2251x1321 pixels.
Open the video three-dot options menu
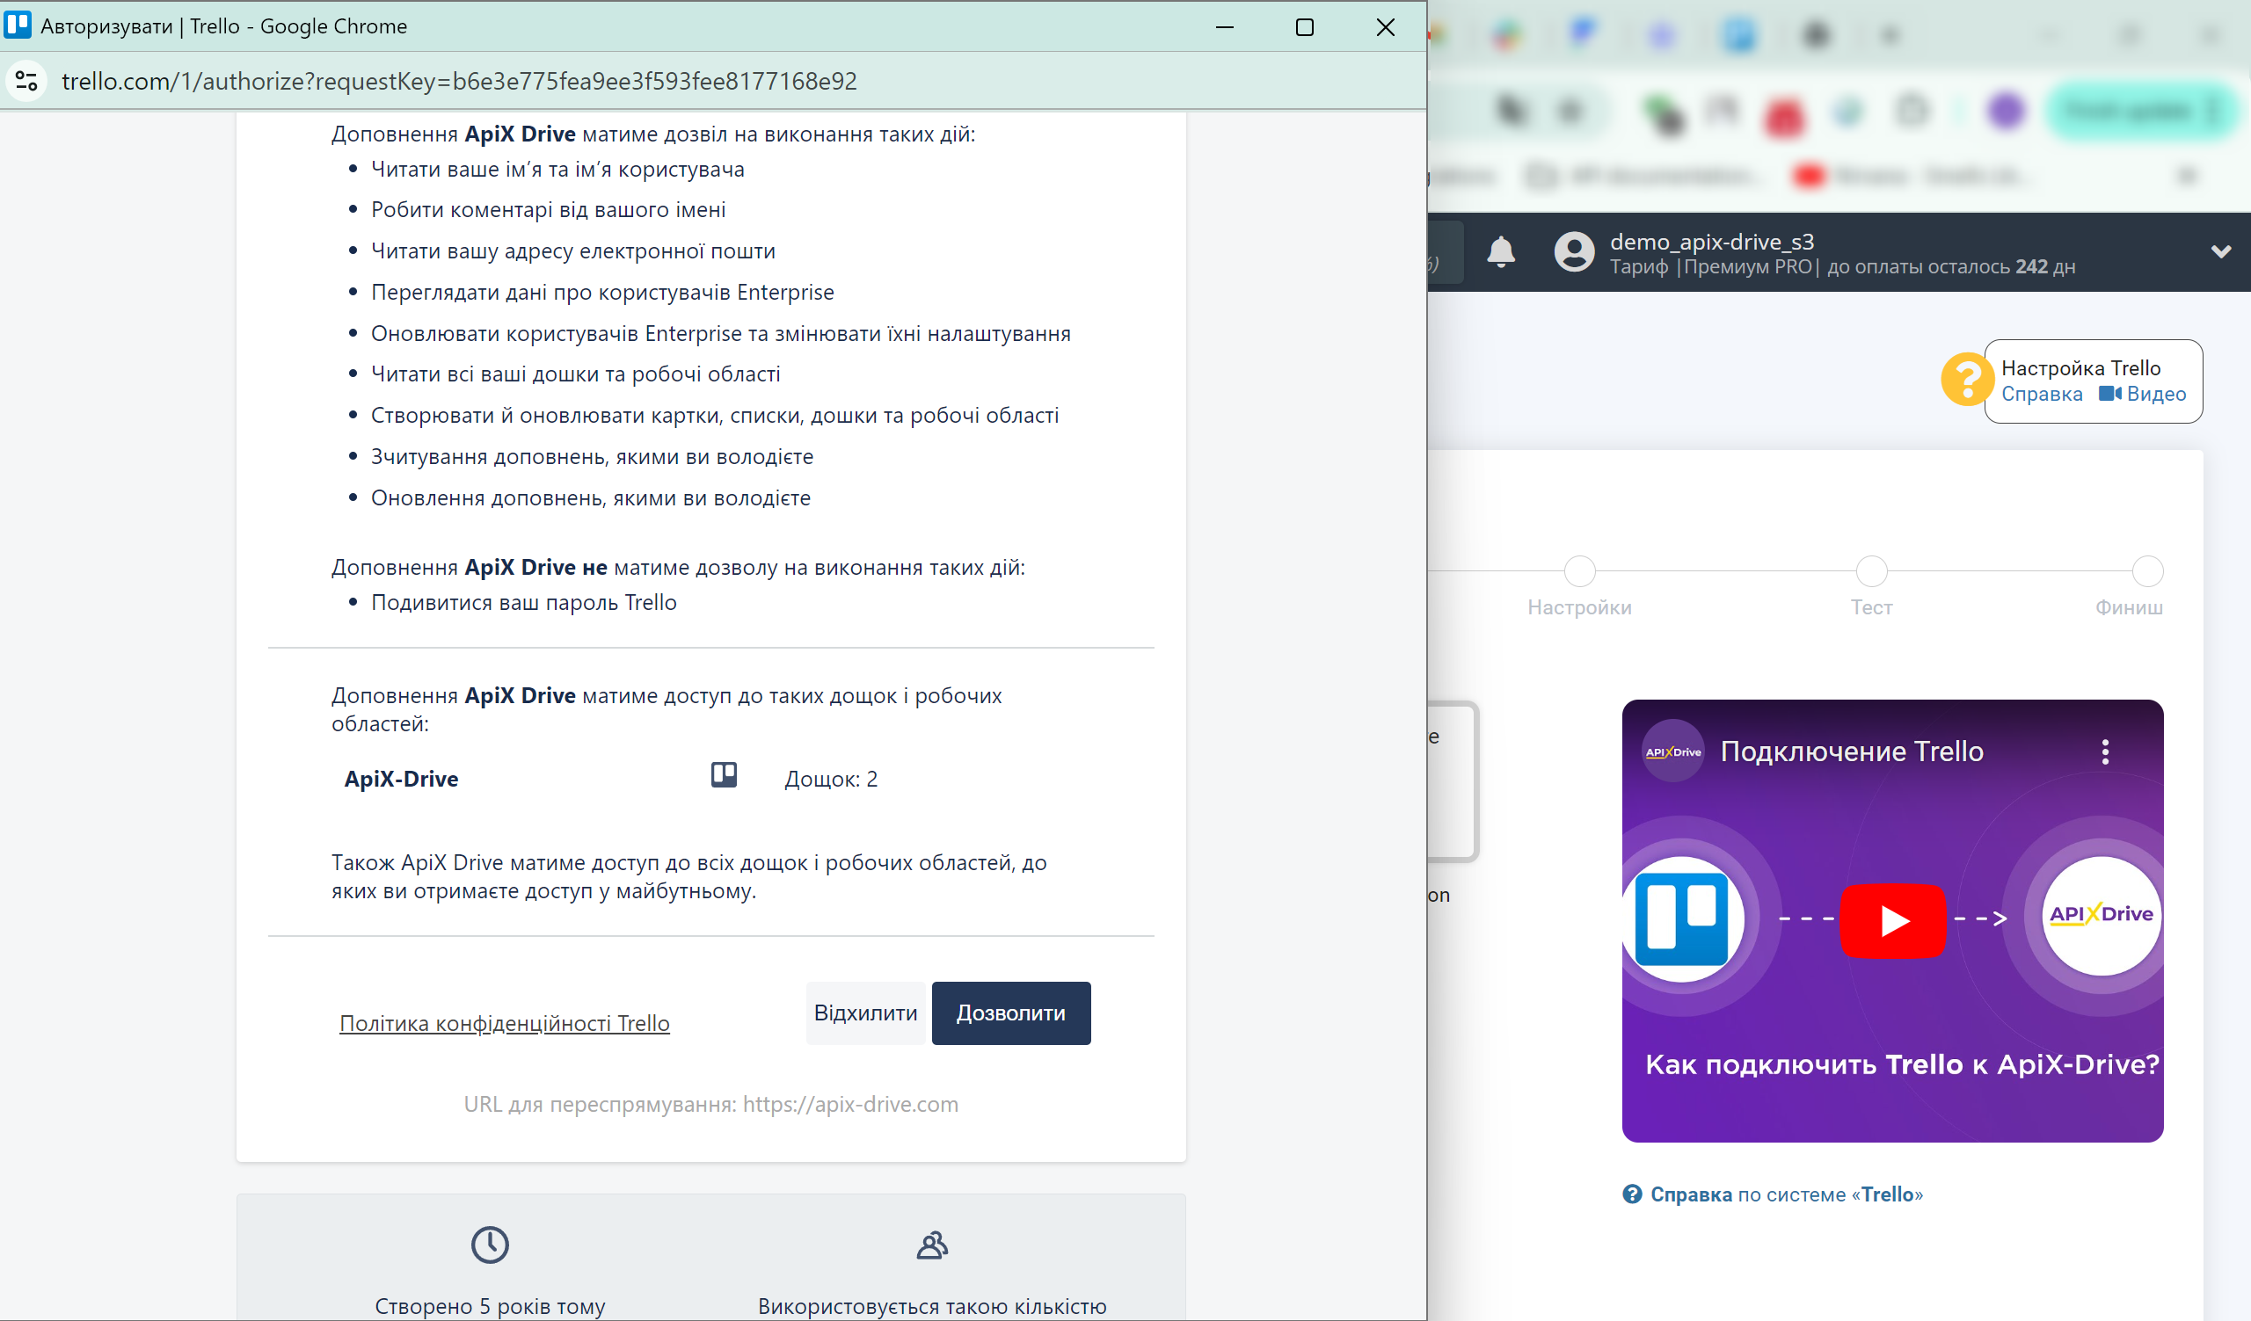[x=2105, y=751]
